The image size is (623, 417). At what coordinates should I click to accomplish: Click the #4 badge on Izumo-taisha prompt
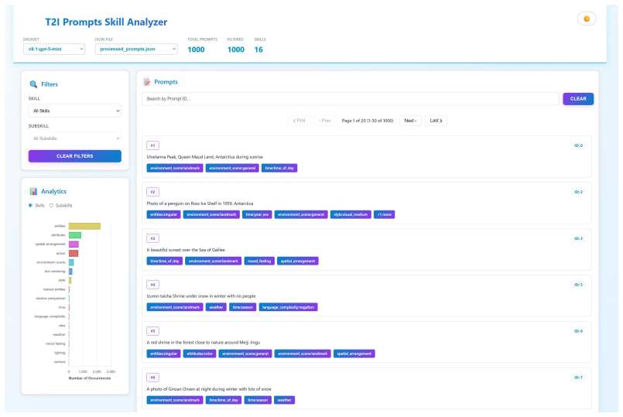point(152,285)
